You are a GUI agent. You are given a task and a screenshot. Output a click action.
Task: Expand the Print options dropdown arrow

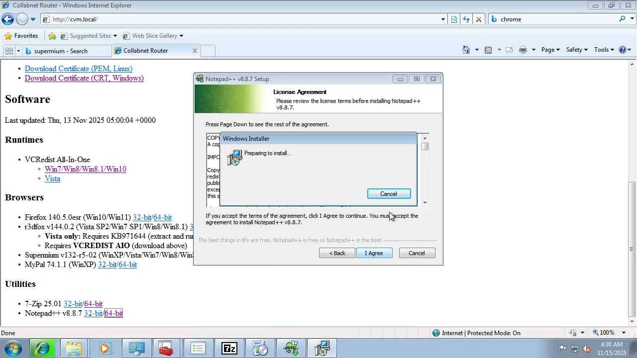click(533, 50)
